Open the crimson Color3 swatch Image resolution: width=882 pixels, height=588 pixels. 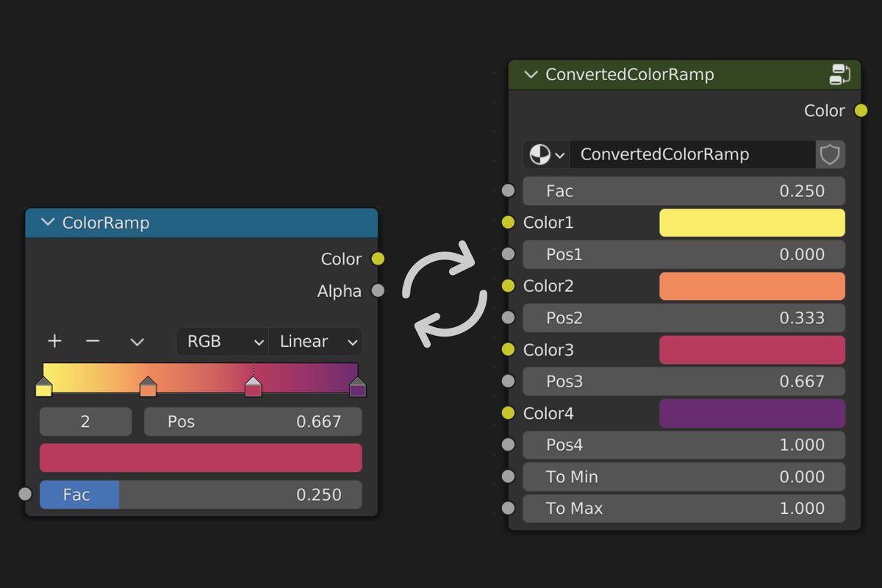click(752, 350)
